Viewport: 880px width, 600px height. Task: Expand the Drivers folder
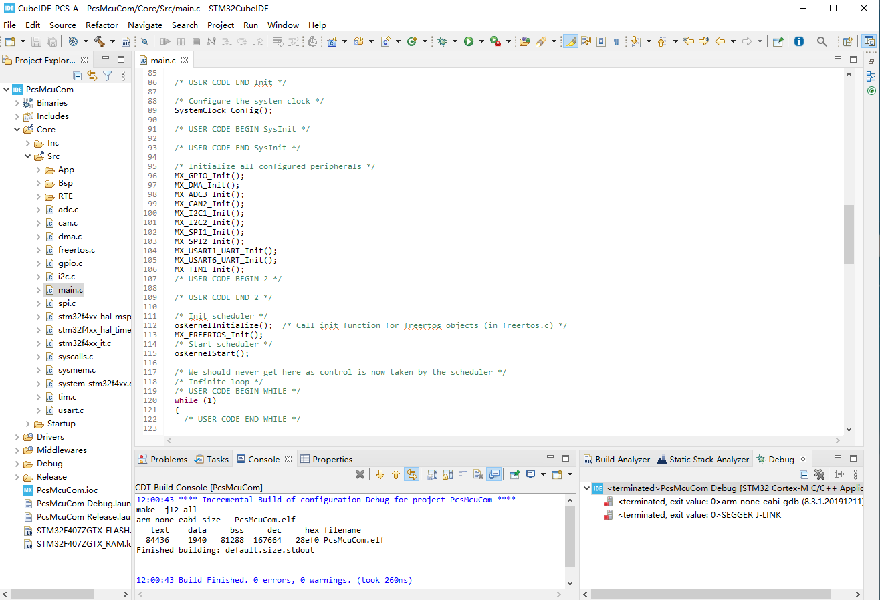click(x=17, y=437)
